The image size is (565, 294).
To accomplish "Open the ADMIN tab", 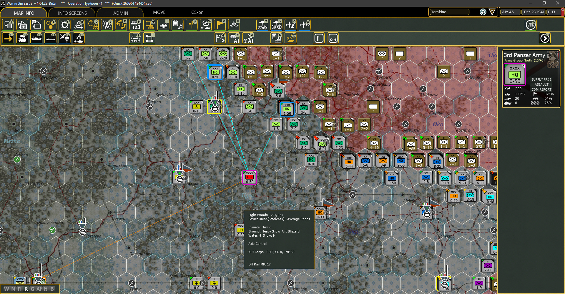I will pos(120,13).
